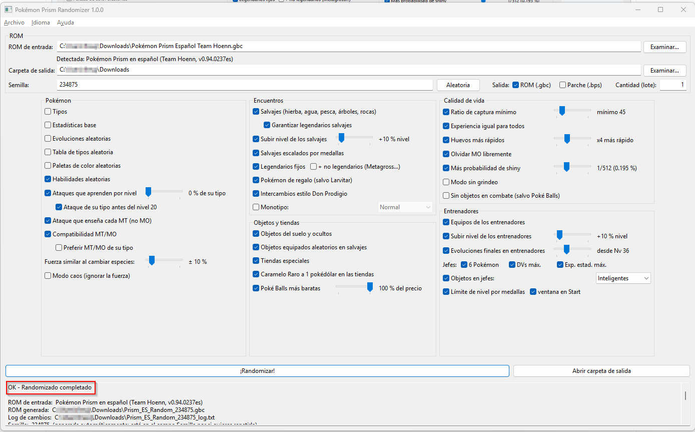Screen dimensions: 695x432
Task: Generate a seed with the Aleatoria button
Action: (458, 85)
